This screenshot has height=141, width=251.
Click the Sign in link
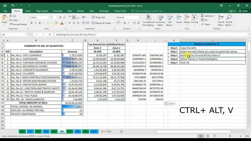pyautogui.click(x=232, y=11)
